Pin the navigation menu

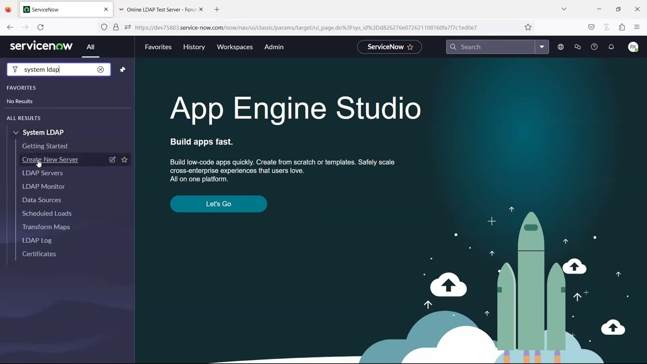click(122, 70)
